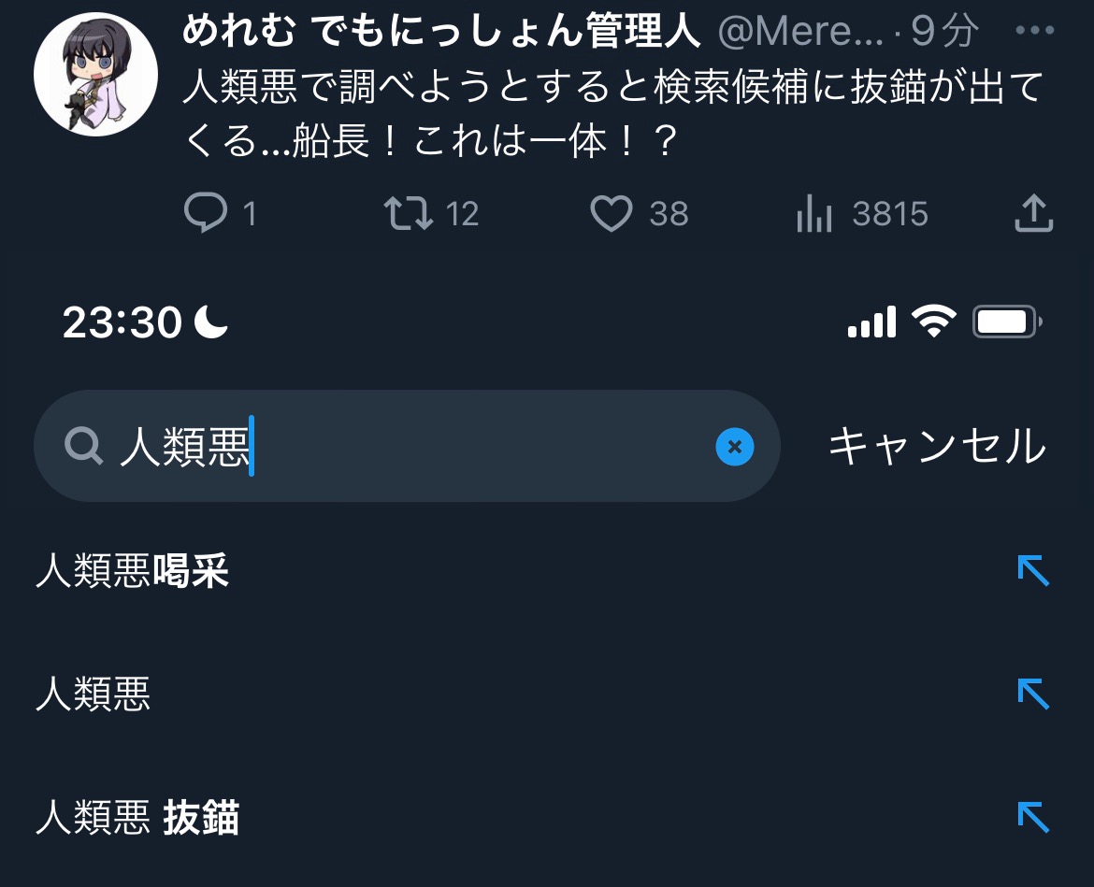Screen dimensions: 1094x887
Task: Tap the magnifying glass search icon
Action: [84, 446]
